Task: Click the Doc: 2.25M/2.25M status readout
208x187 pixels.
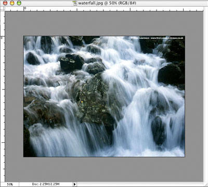Action: click(46, 184)
